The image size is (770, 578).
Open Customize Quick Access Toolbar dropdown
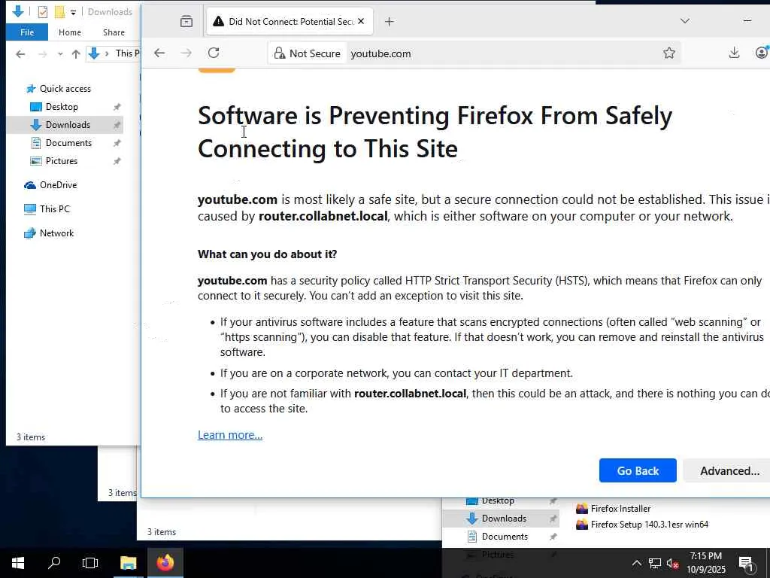tap(73, 12)
